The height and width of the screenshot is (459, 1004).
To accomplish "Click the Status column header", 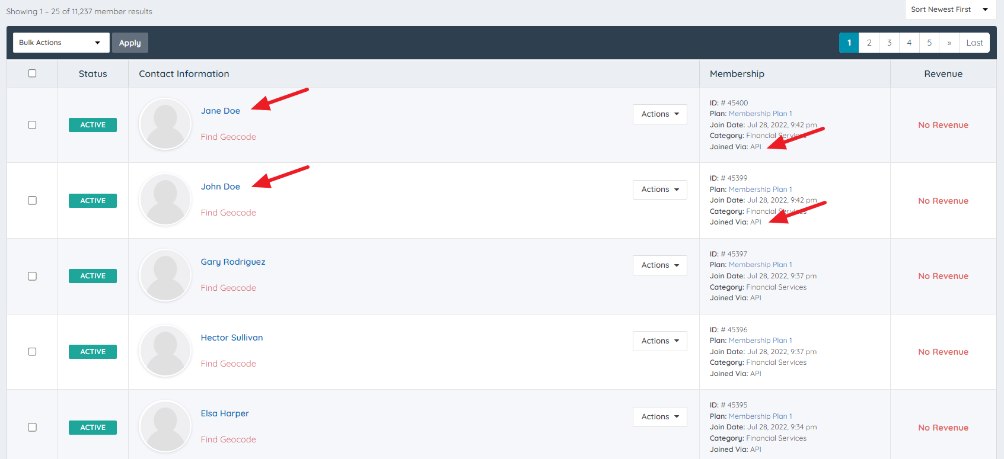I will (x=93, y=74).
